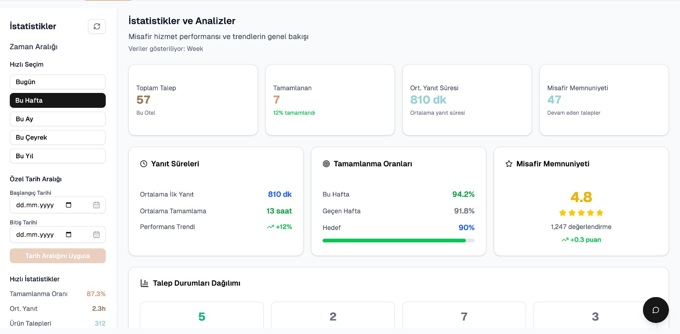This screenshot has height=334, width=680.
Task: Pick the Bu Yıl time range
Action: click(58, 156)
